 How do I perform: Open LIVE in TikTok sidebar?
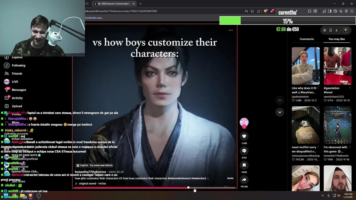point(11,82)
